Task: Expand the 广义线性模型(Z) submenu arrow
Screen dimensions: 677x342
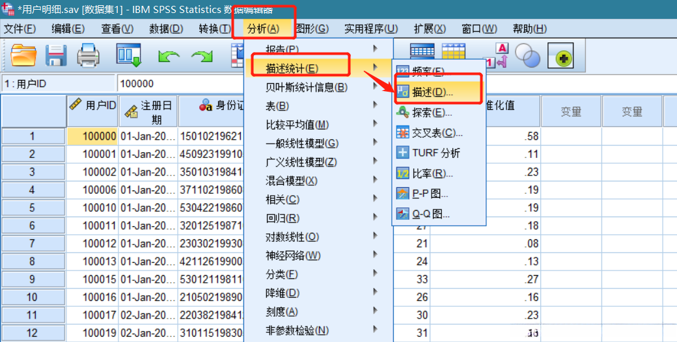Action: 375,161
